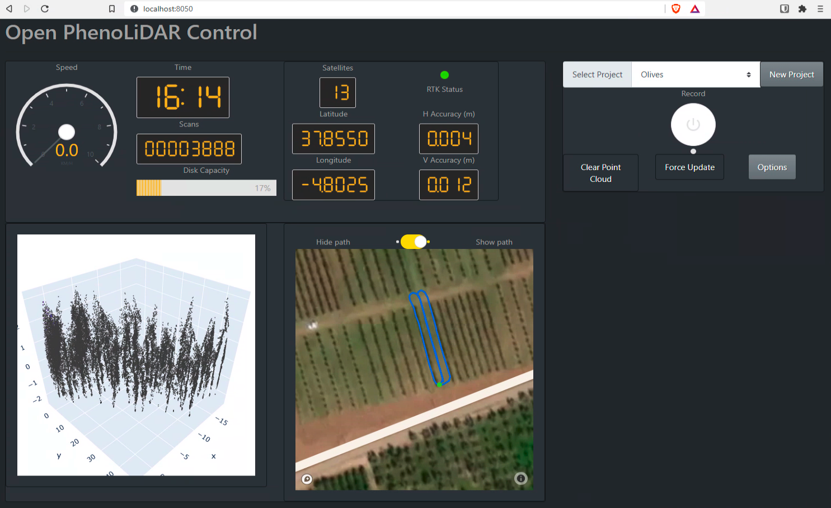Click the 3D point cloud plot
This screenshot has height=508, width=831.
click(x=136, y=355)
